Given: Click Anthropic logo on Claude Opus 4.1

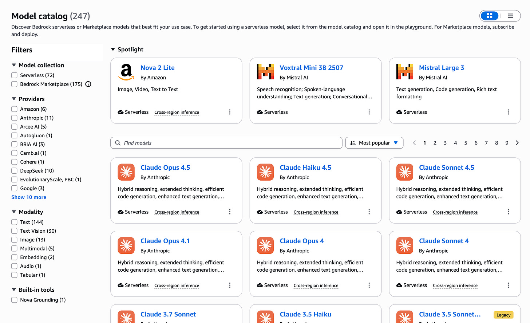Looking at the screenshot, I should point(126,245).
